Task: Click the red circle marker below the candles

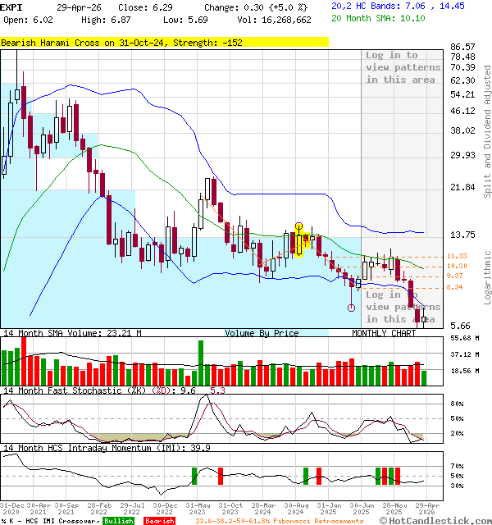Action: click(351, 308)
